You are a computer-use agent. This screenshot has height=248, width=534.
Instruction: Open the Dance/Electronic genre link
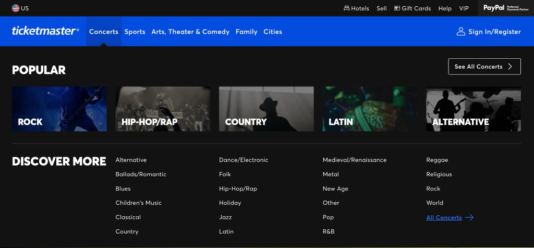(x=244, y=160)
